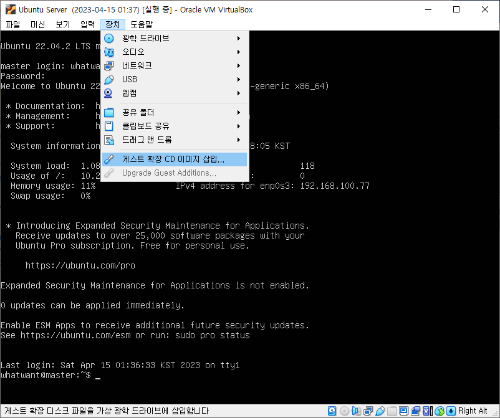
Task: Click keyboard capture arrow icon
Action: click(451, 411)
